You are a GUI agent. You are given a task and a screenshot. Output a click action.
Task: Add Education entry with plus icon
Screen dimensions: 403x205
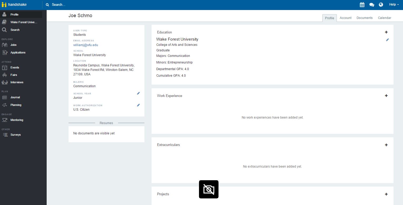tap(386, 32)
